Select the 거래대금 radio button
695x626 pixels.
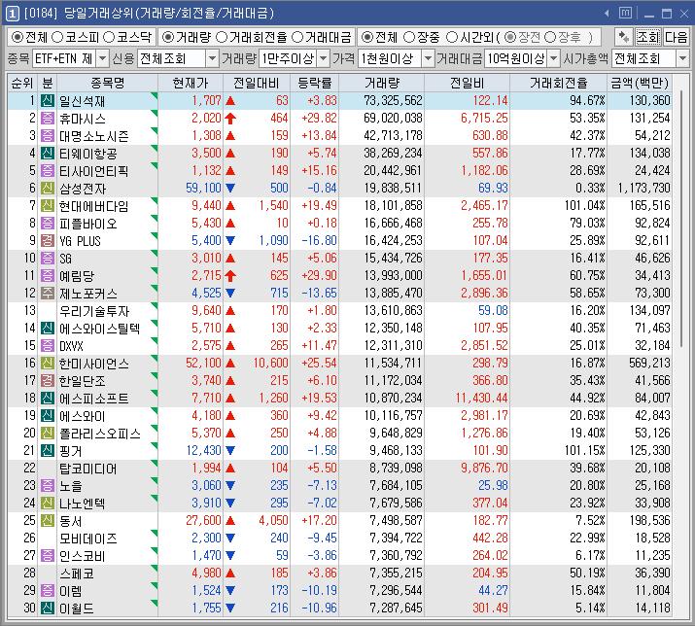[x=297, y=37]
